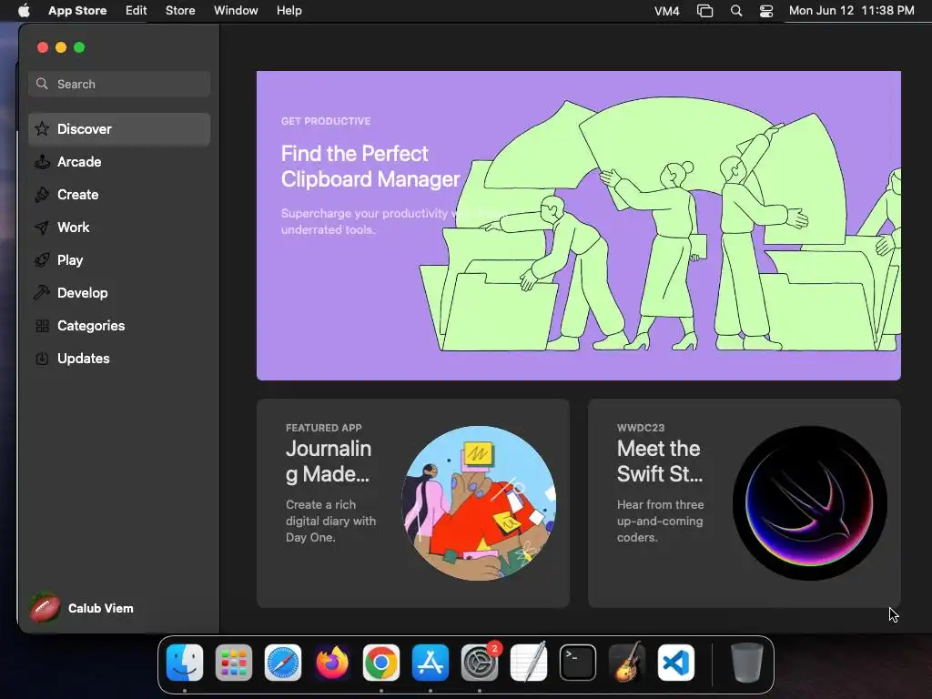This screenshot has height=699, width=932.
Task: Open Control Center in the menu bar
Action: (x=766, y=11)
